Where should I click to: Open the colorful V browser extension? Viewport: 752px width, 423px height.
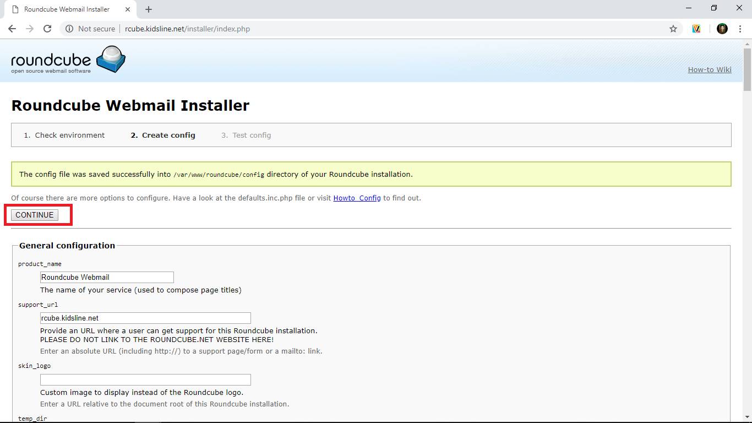coord(696,29)
